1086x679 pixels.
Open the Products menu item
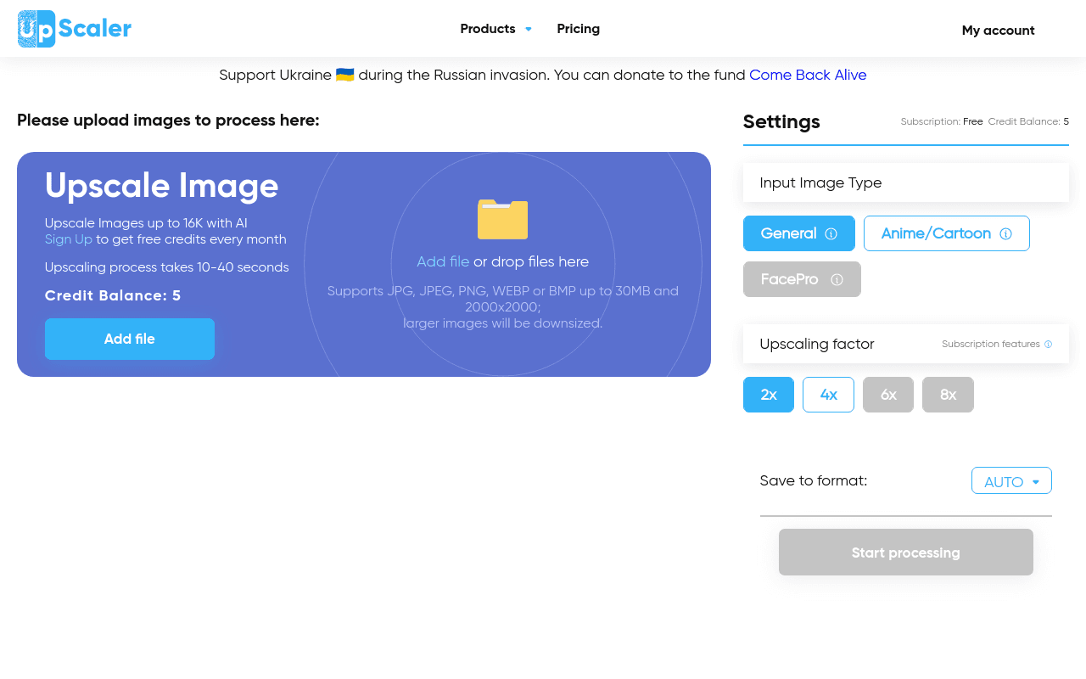pyautogui.click(x=488, y=29)
